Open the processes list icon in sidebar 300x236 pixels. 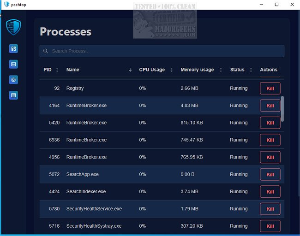click(x=13, y=95)
